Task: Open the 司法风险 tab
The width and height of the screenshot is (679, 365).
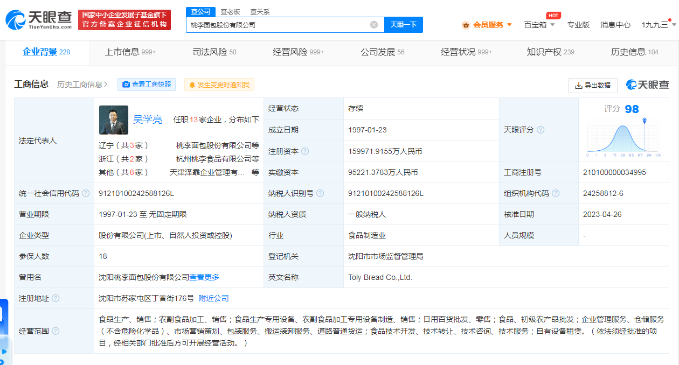Action: tap(214, 52)
